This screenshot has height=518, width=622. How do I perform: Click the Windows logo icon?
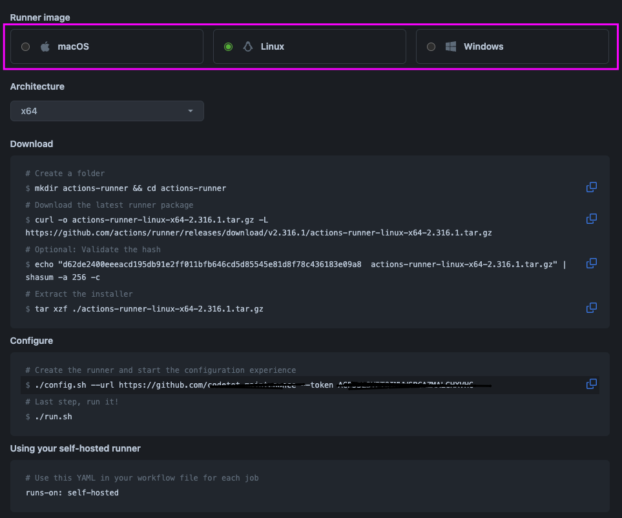tap(450, 46)
